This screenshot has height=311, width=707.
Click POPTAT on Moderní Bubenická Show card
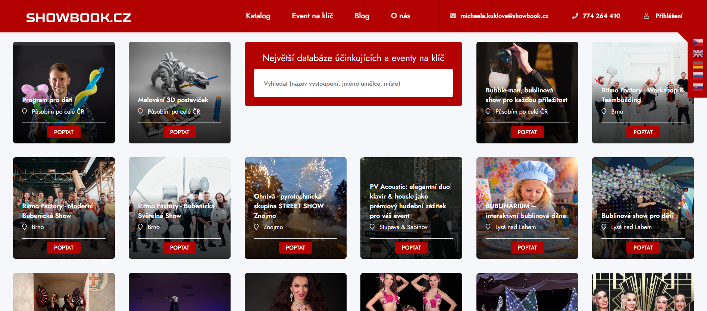[x=64, y=248]
